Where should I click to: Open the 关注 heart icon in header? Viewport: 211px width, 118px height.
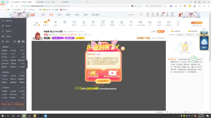[x=153, y=15]
